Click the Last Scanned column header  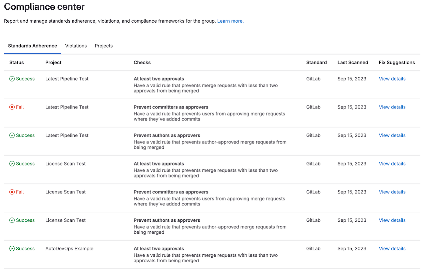(353, 63)
